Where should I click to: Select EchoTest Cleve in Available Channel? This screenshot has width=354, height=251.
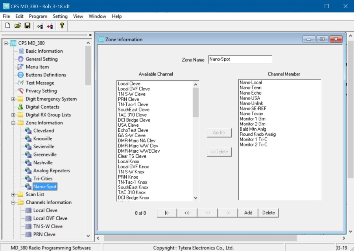pos(133,131)
